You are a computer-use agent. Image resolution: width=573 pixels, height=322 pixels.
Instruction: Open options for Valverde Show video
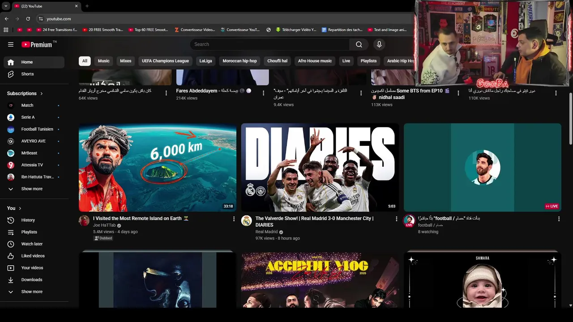coord(396,219)
